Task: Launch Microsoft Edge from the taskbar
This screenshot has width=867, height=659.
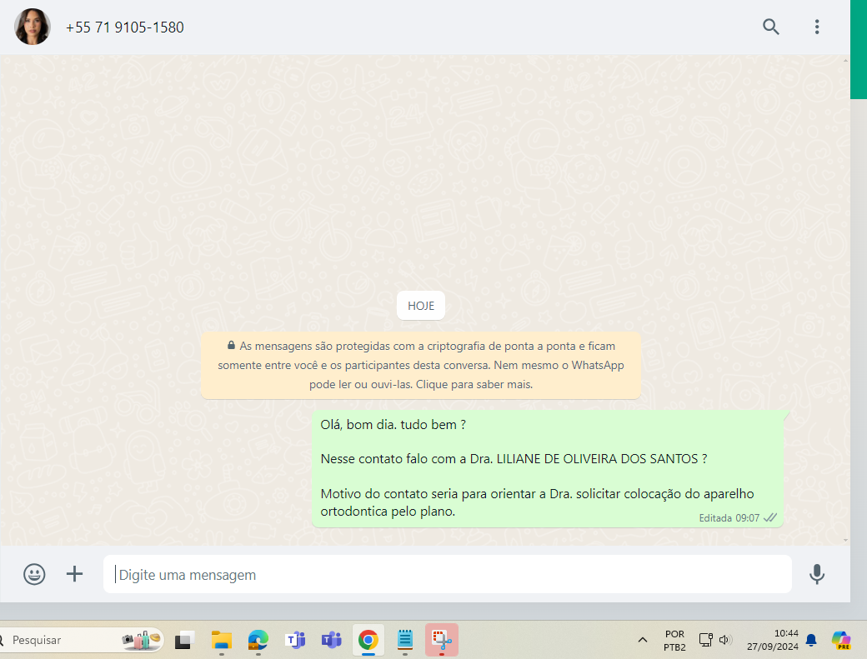Action: (258, 640)
